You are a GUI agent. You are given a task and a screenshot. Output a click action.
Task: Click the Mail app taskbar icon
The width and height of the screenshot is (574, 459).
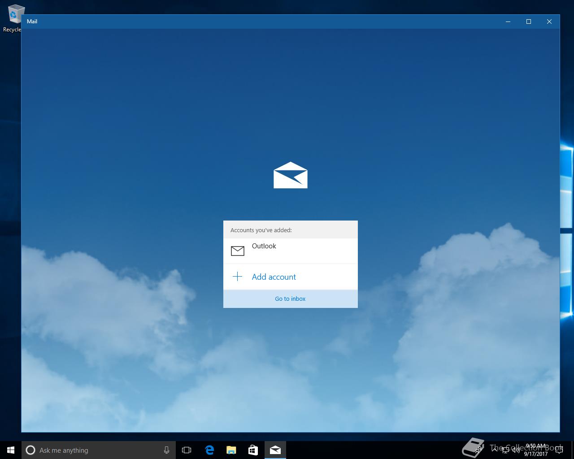(x=275, y=450)
